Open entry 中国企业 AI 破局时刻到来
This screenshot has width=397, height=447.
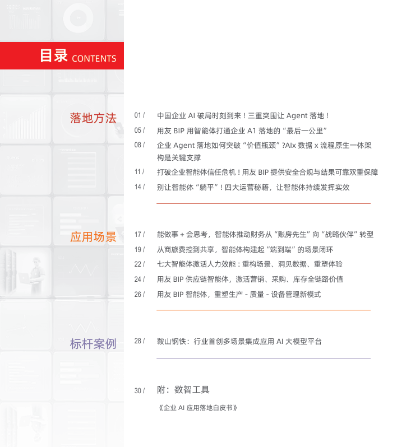click(242, 115)
